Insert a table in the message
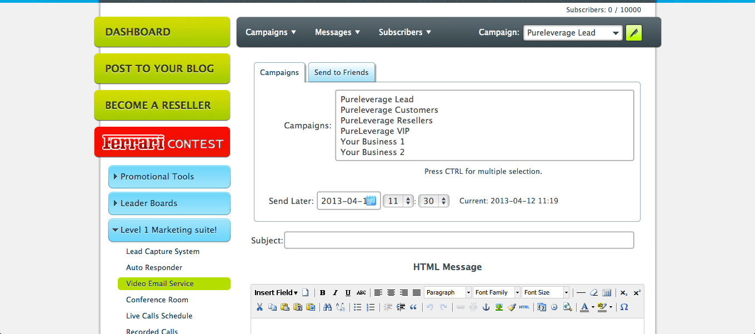Image resolution: width=755 pixels, height=334 pixels. tap(607, 292)
